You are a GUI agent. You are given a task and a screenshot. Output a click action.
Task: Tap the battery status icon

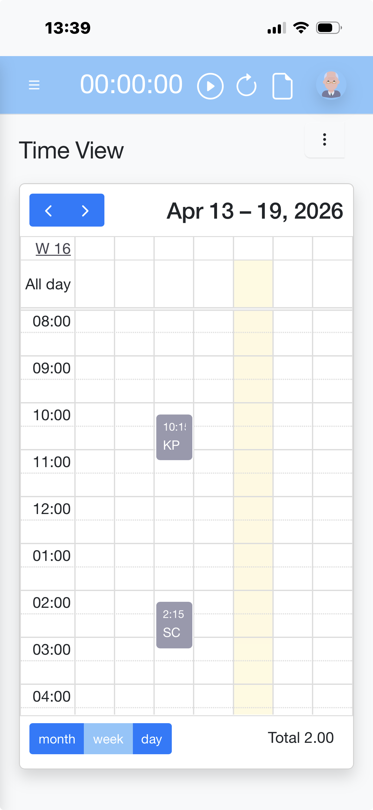pos(329,28)
